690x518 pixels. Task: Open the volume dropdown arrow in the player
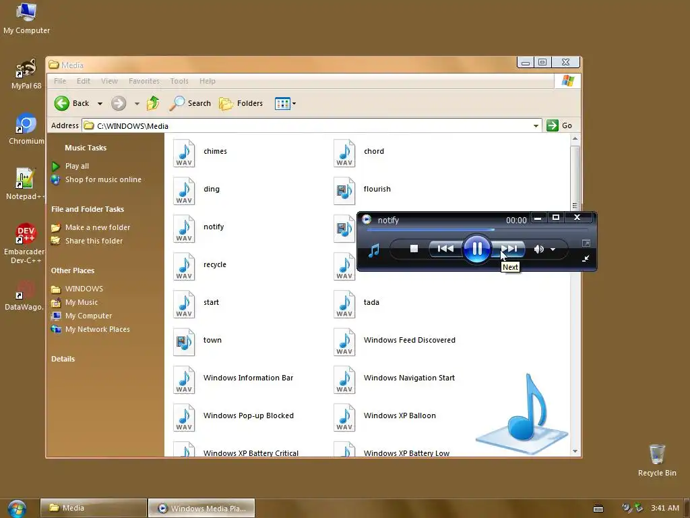(553, 250)
